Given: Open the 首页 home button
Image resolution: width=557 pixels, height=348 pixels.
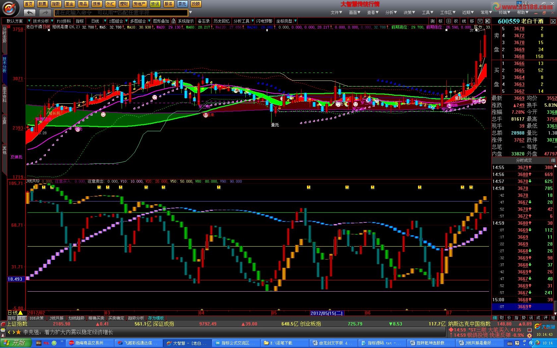Looking at the screenshot, I should [x=29, y=4].
